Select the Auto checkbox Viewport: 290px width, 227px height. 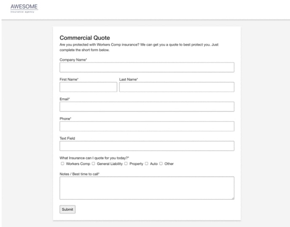[147, 164]
